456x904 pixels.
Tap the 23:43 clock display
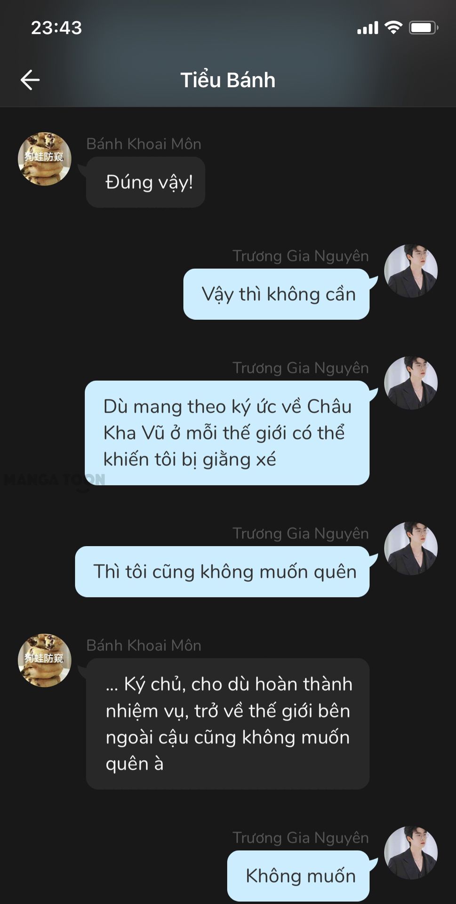pyautogui.click(x=56, y=28)
